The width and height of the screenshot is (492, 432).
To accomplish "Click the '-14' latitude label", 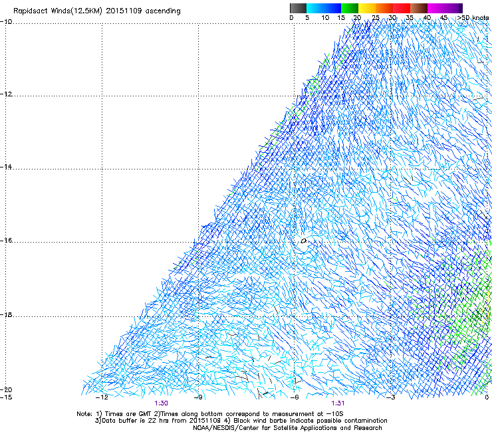I will click(x=6, y=167).
